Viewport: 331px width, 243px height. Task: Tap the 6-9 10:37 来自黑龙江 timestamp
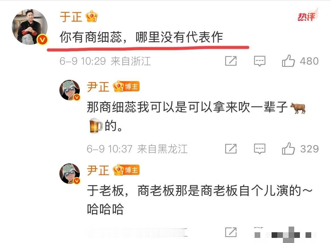click(x=137, y=149)
